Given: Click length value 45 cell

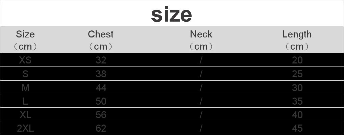Looking at the screenshot, I should coord(297,128).
